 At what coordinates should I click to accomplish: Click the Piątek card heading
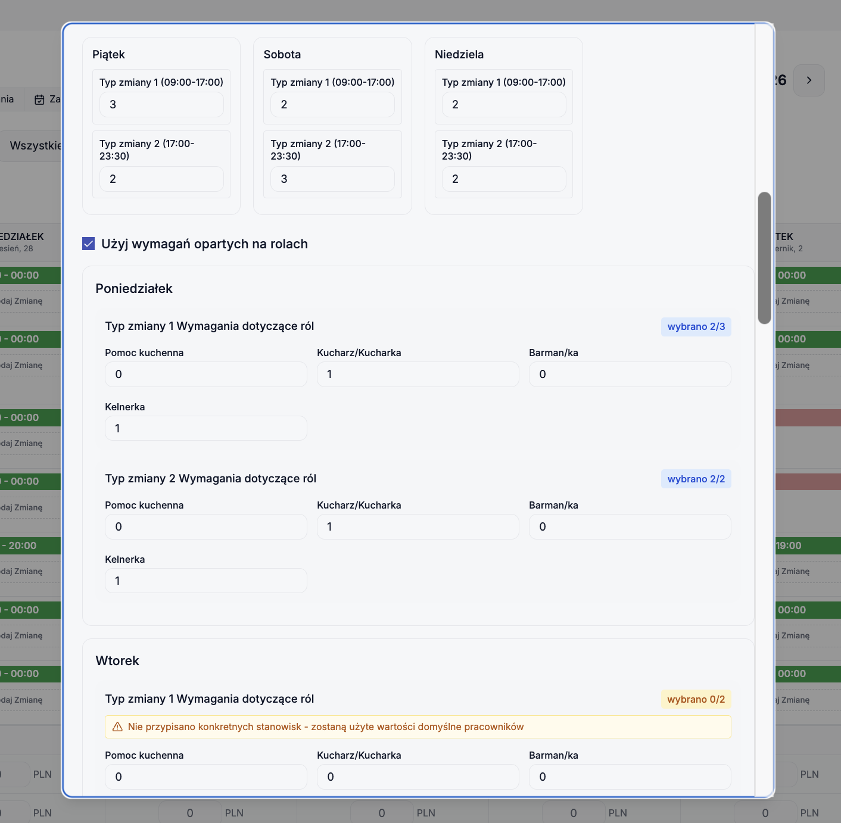click(x=108, y=54)
